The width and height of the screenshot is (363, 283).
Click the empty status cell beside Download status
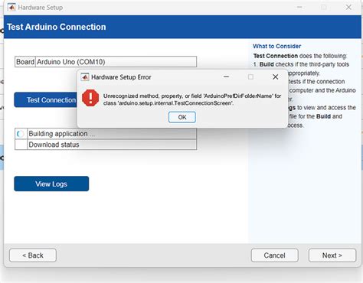(x=21, y=145)
